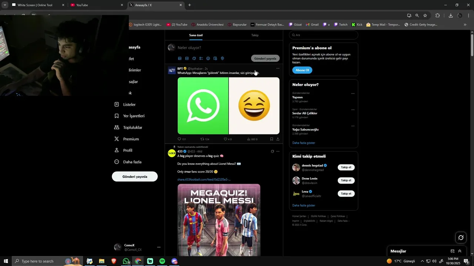The width and height of the screenshot is (474, 266).
Task: Open Yer İşaretleri in the sidebar
Action: 130,116
